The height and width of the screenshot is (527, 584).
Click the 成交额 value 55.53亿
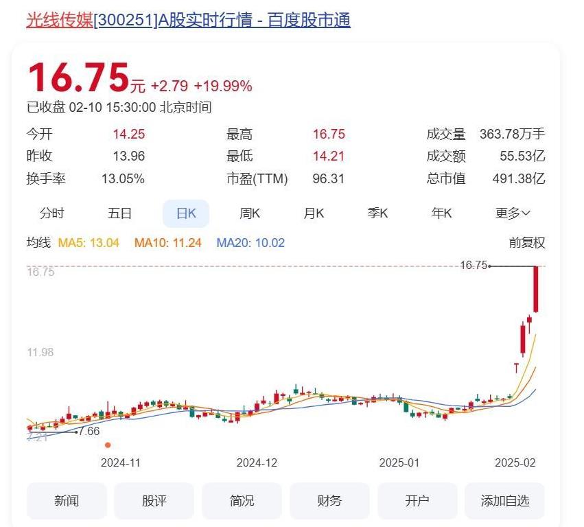(522, 156)
